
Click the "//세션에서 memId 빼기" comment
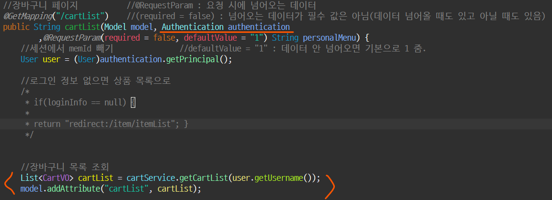(x=67, y=49)
